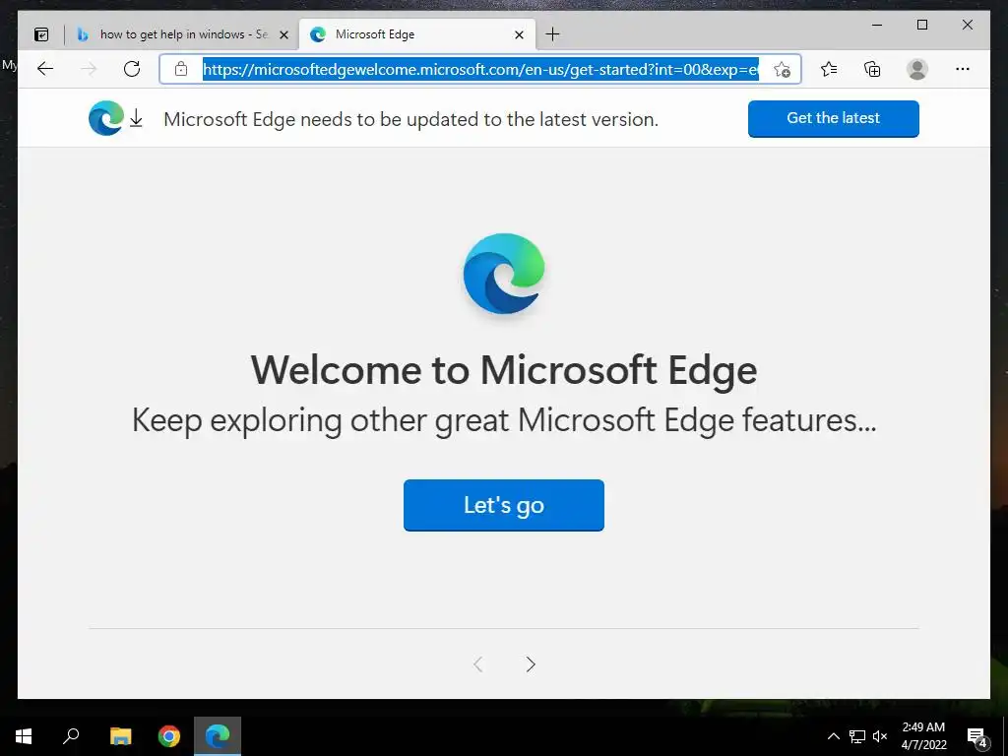Open the muted volume tray icon
Image resolution: width=1008 pixels, height=756 pixels.
tap(880, 736)
